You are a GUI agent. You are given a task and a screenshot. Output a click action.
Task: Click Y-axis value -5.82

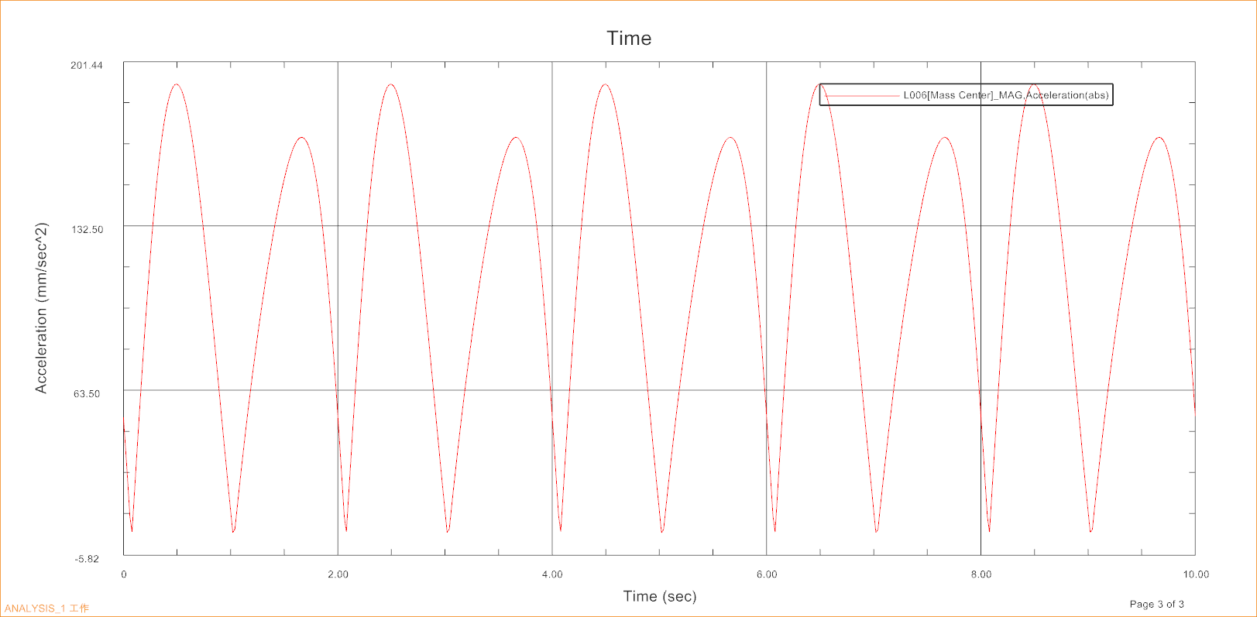click(x=87, y=559)
